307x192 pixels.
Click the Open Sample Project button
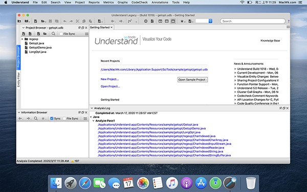pos(193,80)
